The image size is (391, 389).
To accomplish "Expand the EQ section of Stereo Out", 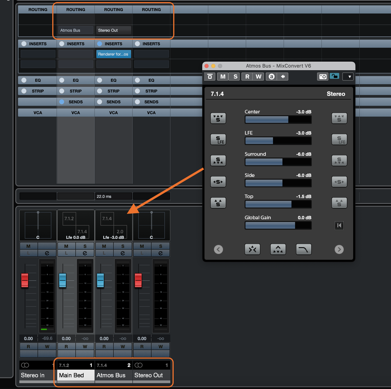I will (x=151, y=80).
